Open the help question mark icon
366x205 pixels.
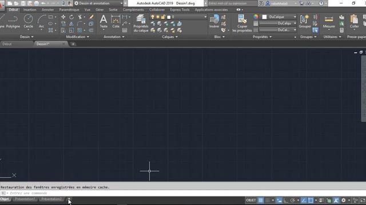(321, 3)
